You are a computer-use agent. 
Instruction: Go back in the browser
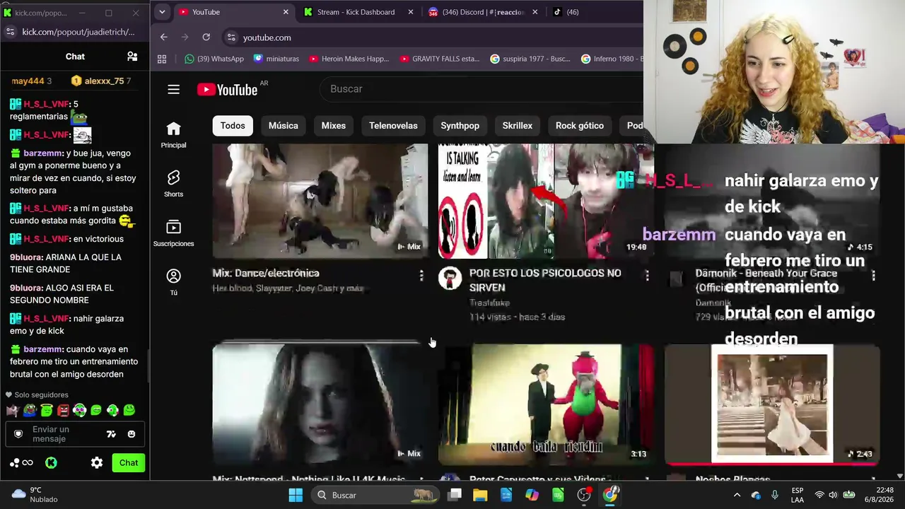pos(163,37)
